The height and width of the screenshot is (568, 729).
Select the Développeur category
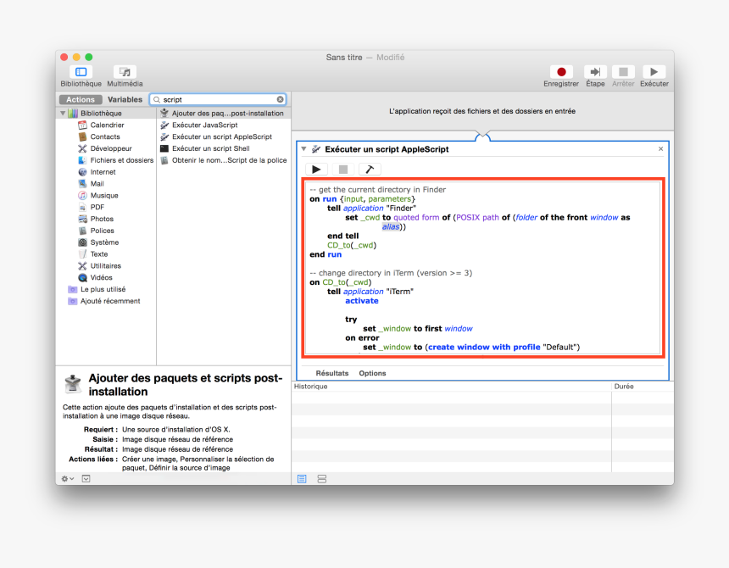tap(111, 148)
